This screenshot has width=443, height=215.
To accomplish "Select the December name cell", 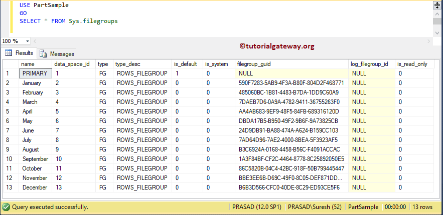I will (35, 187).
